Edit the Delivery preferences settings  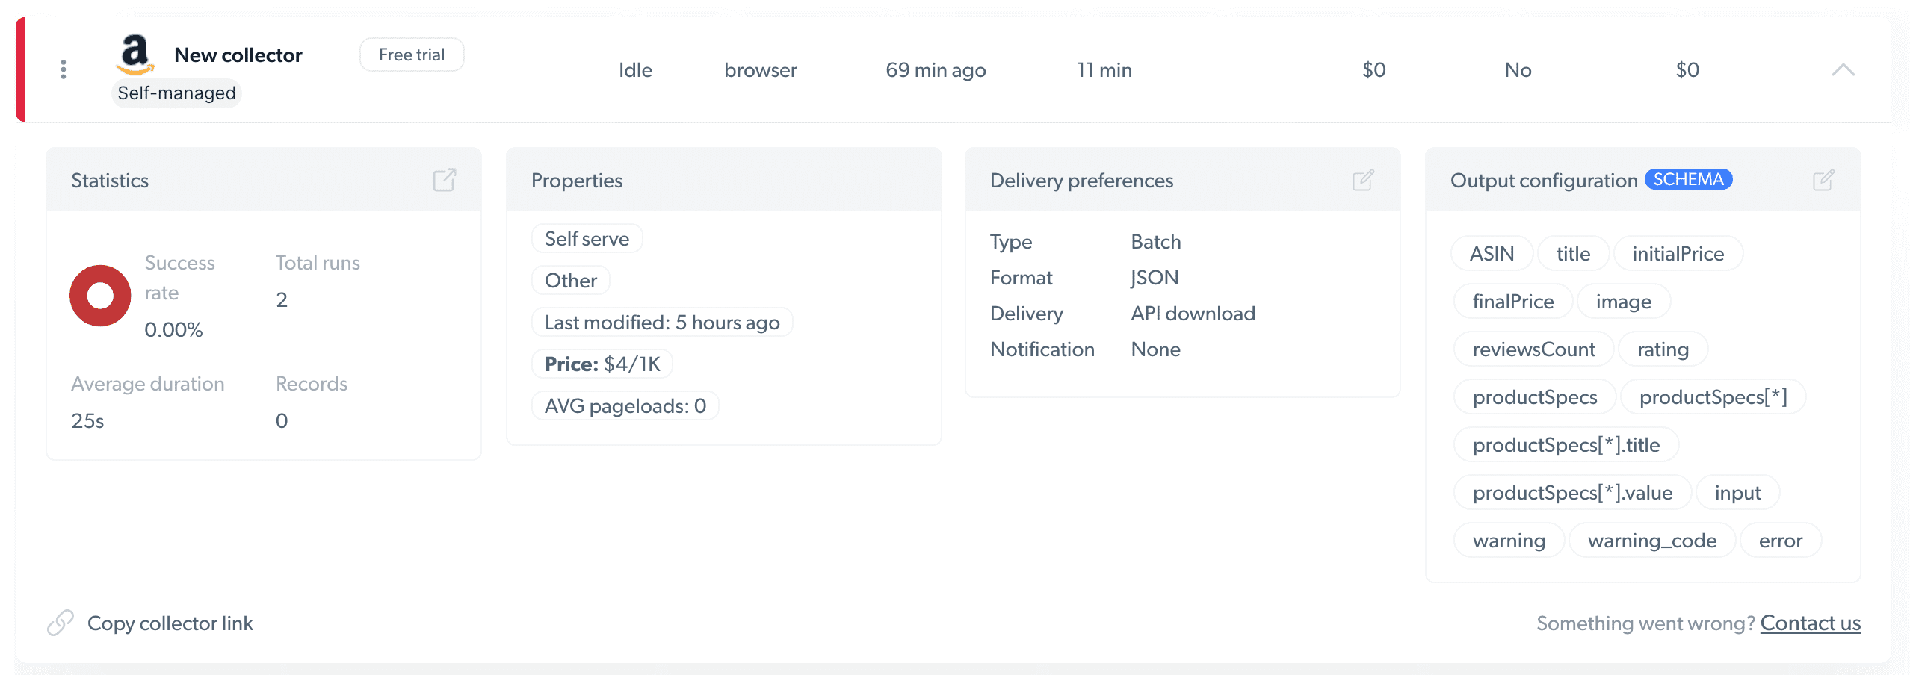pyautogui.click(x=1364, y=179)
